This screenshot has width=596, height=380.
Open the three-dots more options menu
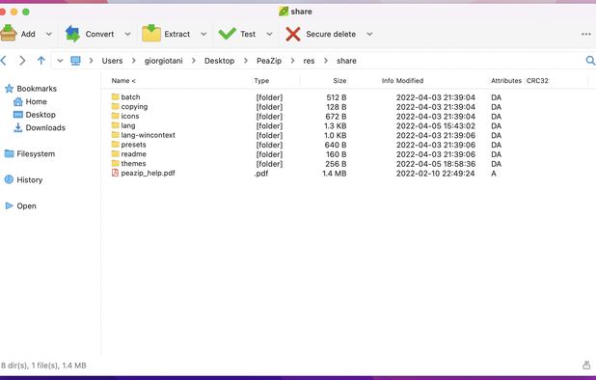(585, 34)
